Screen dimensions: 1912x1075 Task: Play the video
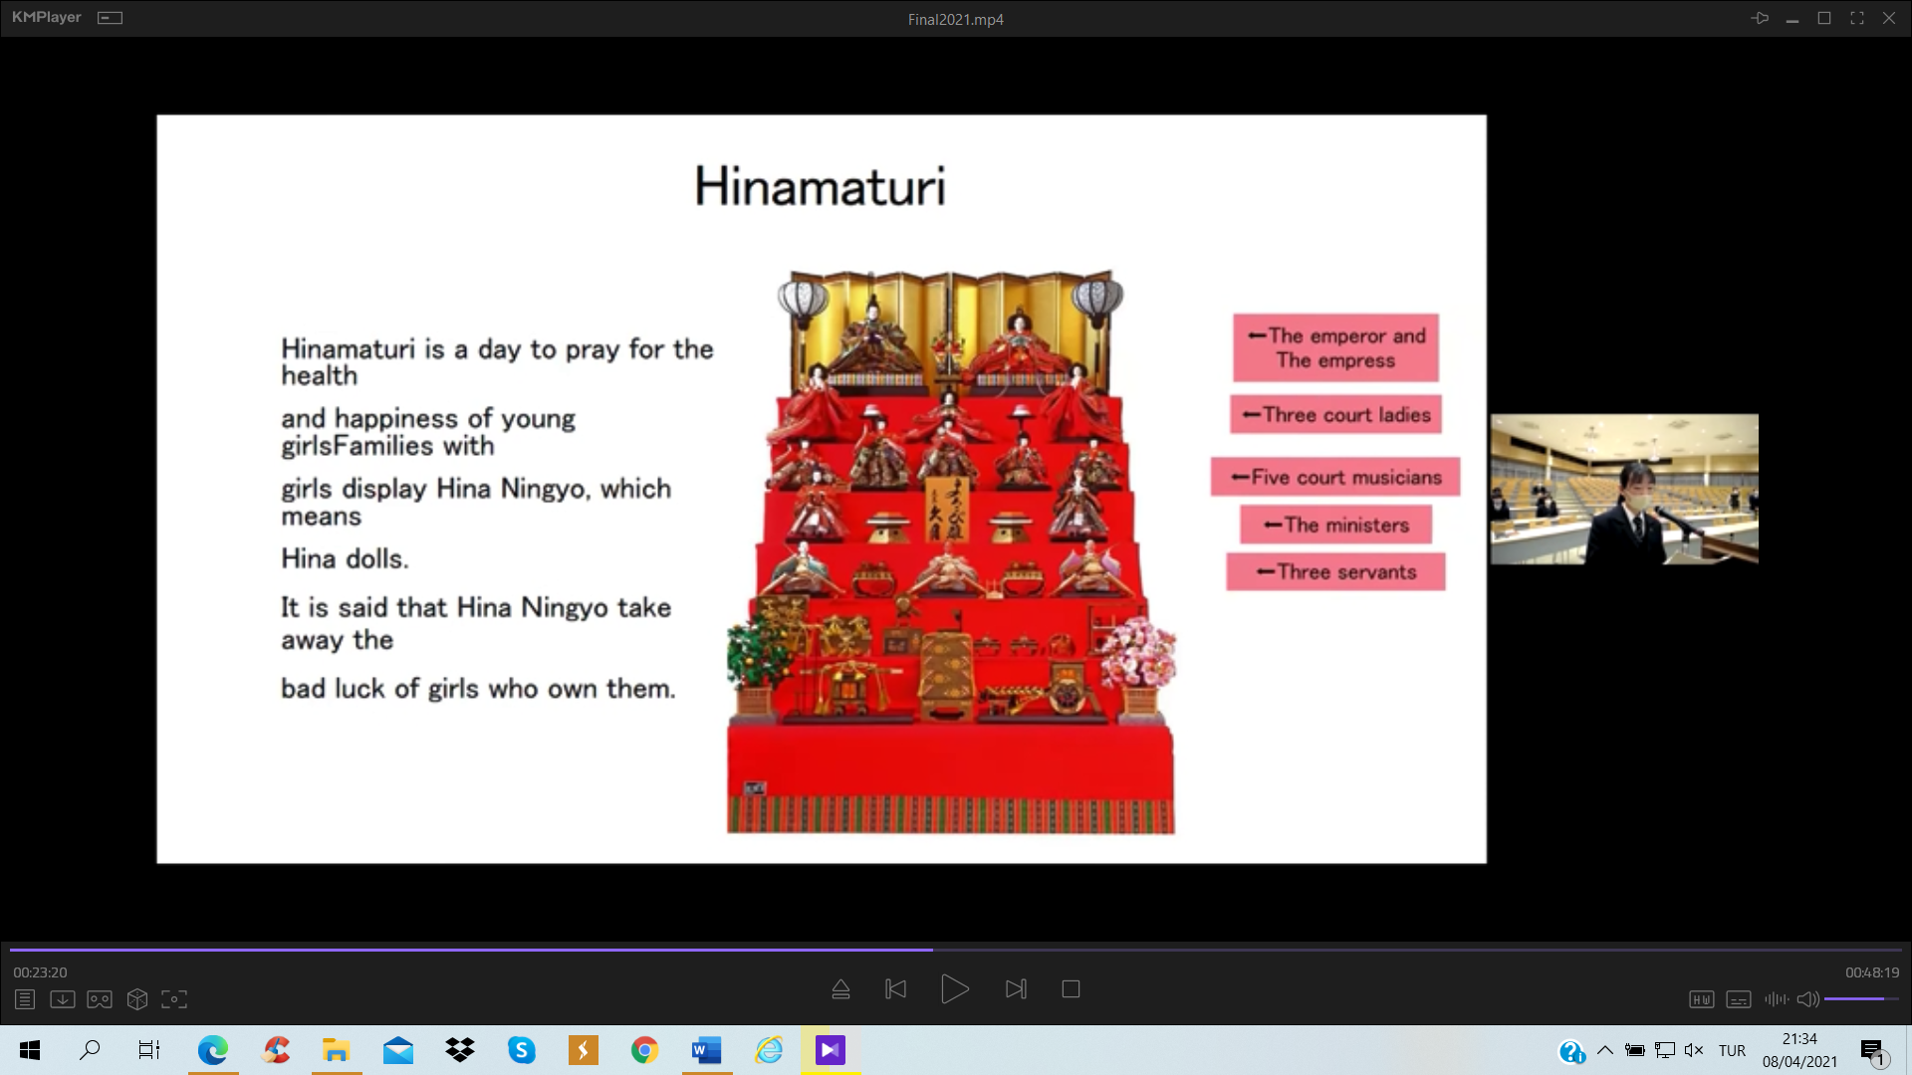[x=954, y=989]
